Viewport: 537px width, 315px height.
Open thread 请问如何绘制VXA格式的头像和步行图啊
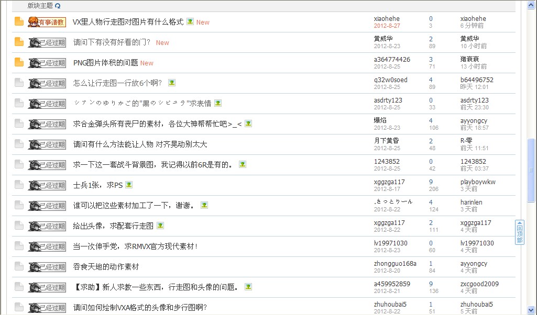click(x=140, y=308)
